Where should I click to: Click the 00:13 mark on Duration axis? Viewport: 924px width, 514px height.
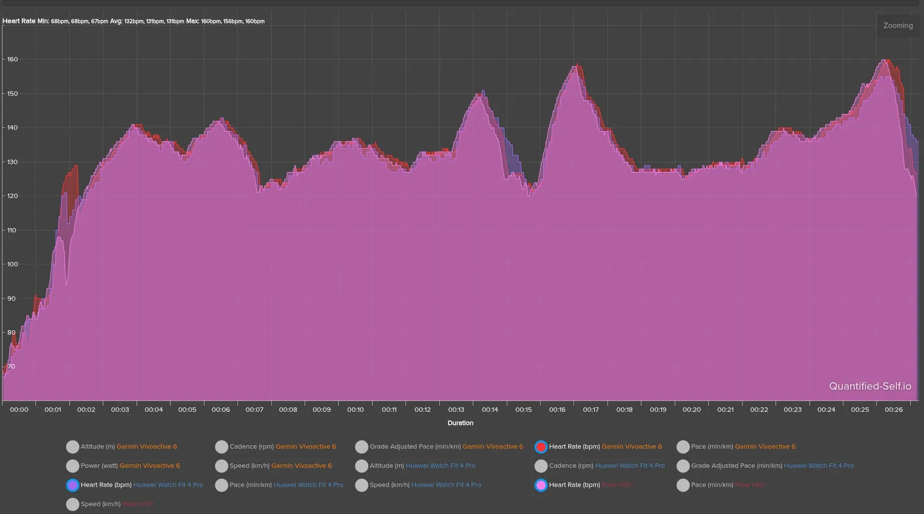pyautogui.click(x=456, y=410)
